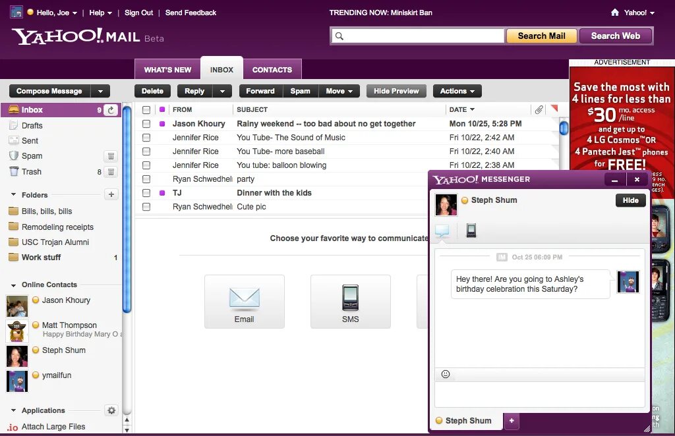Screen dimensions: 675x436
Task: Check the balloon blowing message checkbox
Action: click(146, 165)
